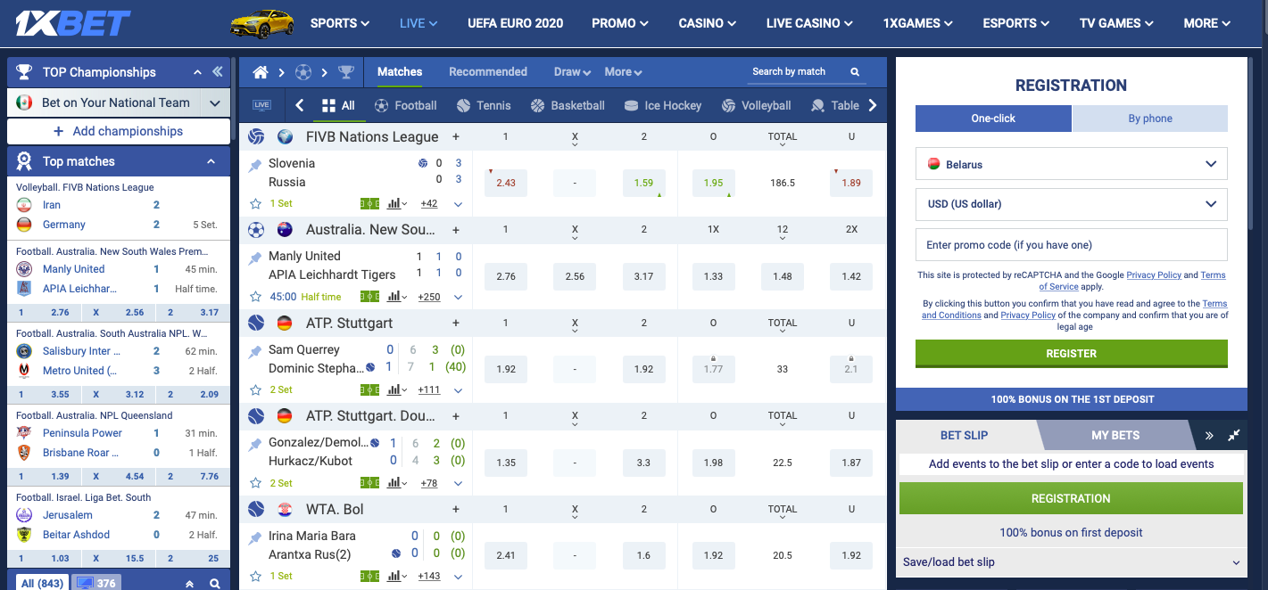Select the By phone registration option
Screen dimensions: 1268x590
(x=1150, y=119)
